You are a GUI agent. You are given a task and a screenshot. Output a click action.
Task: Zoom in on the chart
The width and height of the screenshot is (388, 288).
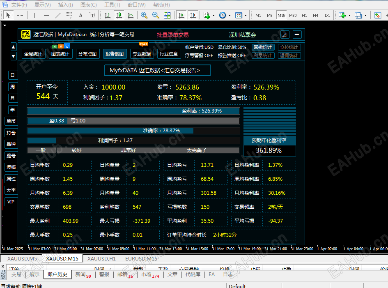point(144,15)
